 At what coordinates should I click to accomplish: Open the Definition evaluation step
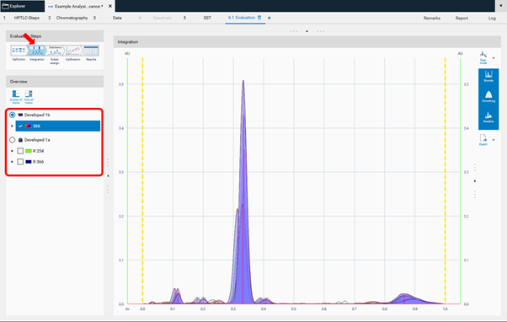point(19,51)
